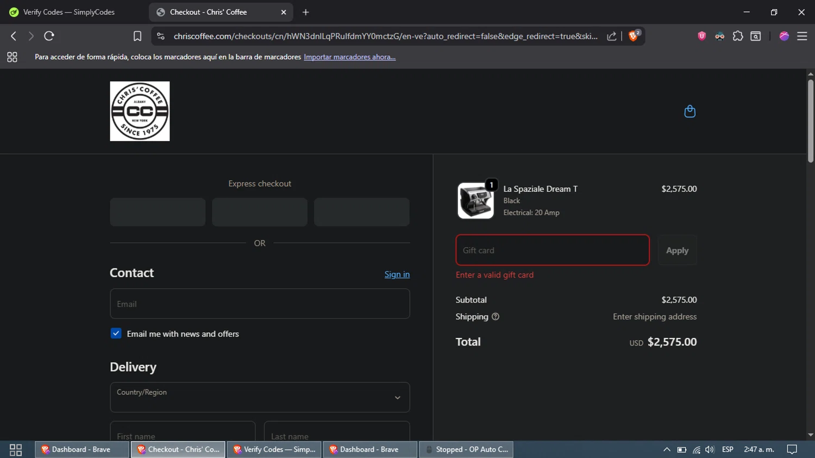Open the network Wi-Fi tray icon
Viewport: 815px width, 458px height.
tap(696, 449)
